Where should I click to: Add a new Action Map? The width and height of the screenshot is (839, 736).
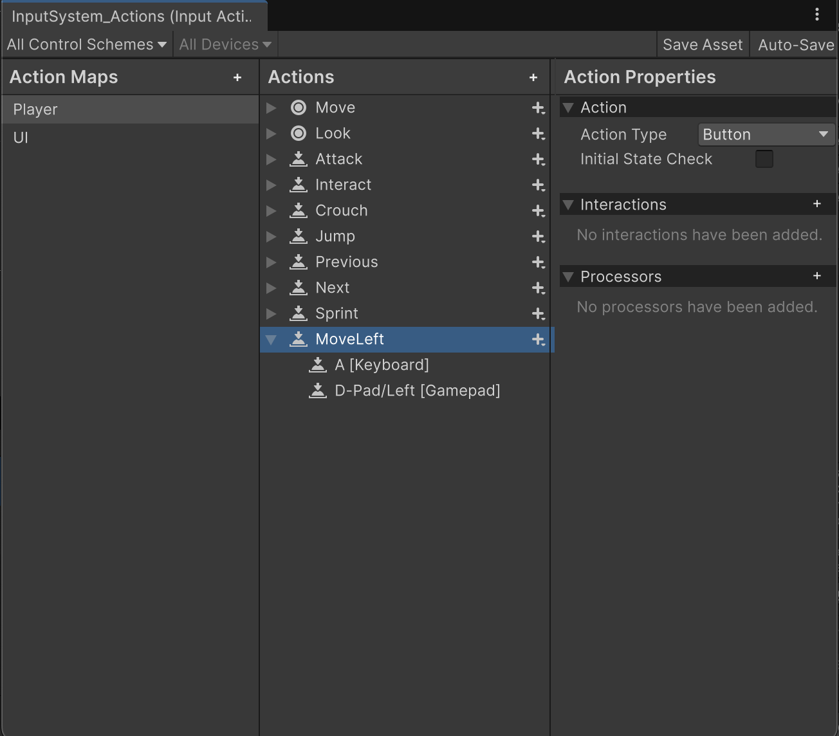(x=237, y=77)
